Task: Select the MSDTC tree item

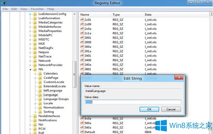Action: 44,39
